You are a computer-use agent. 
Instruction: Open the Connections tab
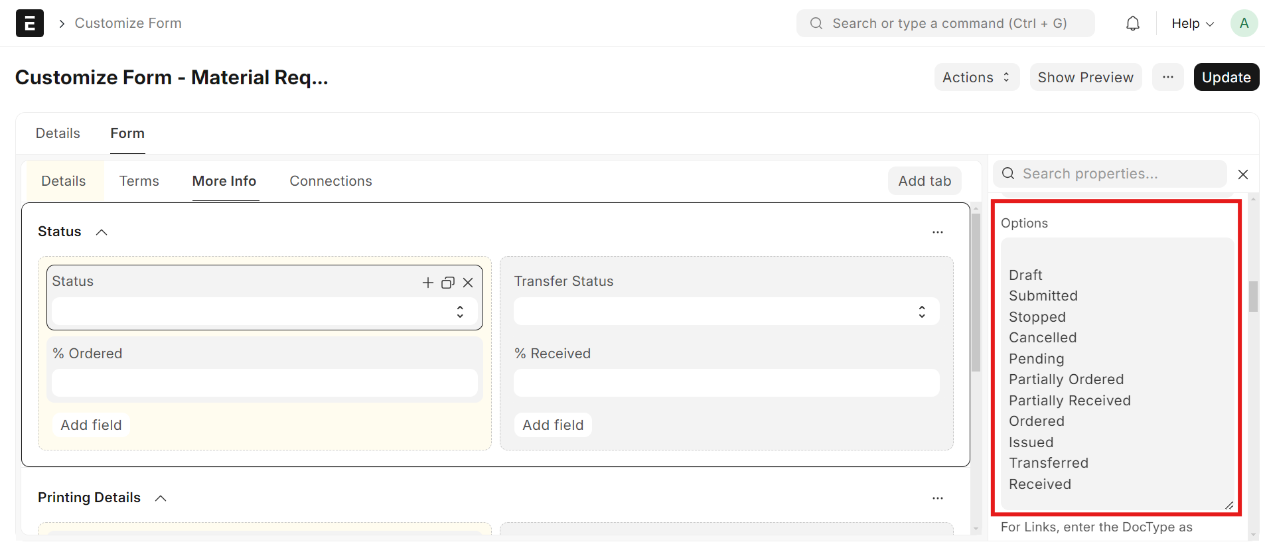330,180
